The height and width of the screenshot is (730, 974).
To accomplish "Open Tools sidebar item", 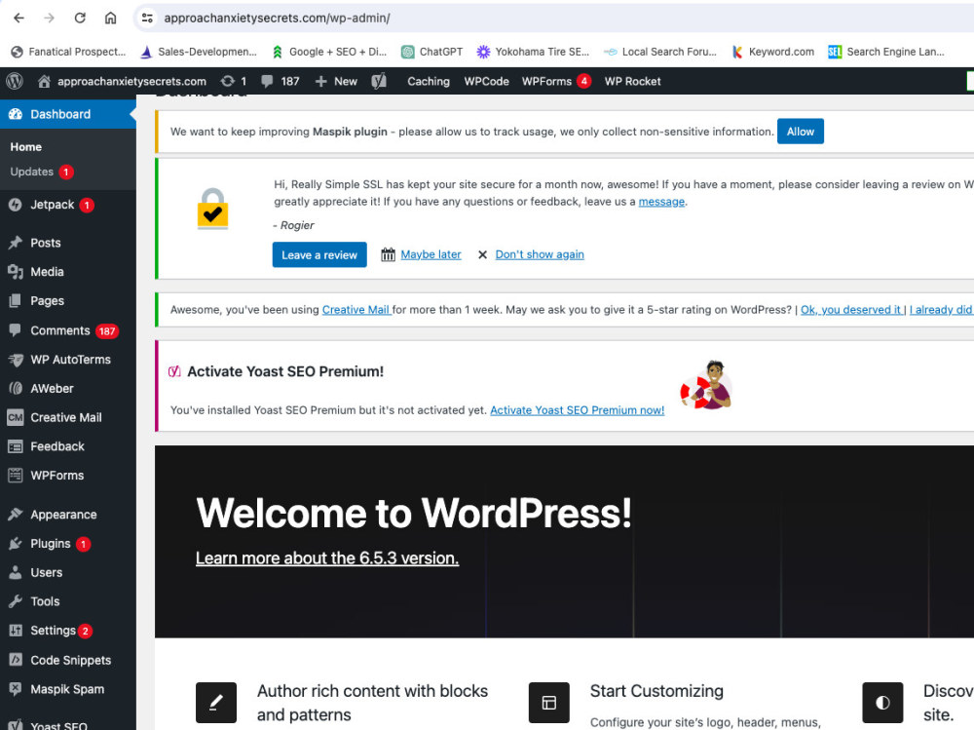I will tap(68, 602).
